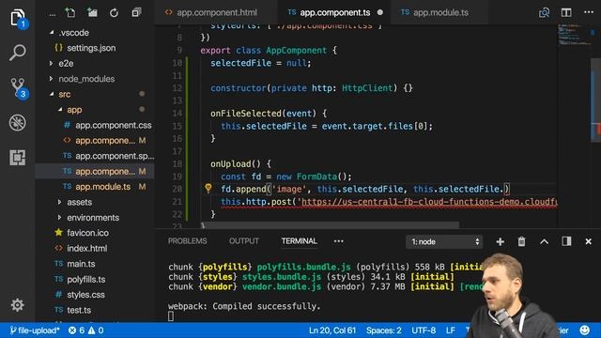Open changes for the current file
Viewport: 601px width, 338px height.
pyautogui.click(x=545, y=12)
